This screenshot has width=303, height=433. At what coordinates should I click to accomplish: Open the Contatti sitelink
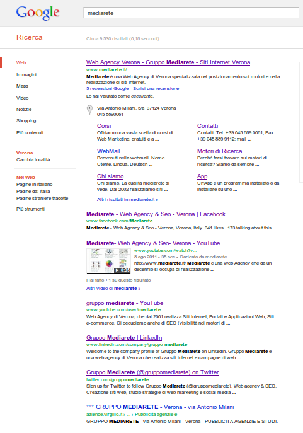(207, 126)
